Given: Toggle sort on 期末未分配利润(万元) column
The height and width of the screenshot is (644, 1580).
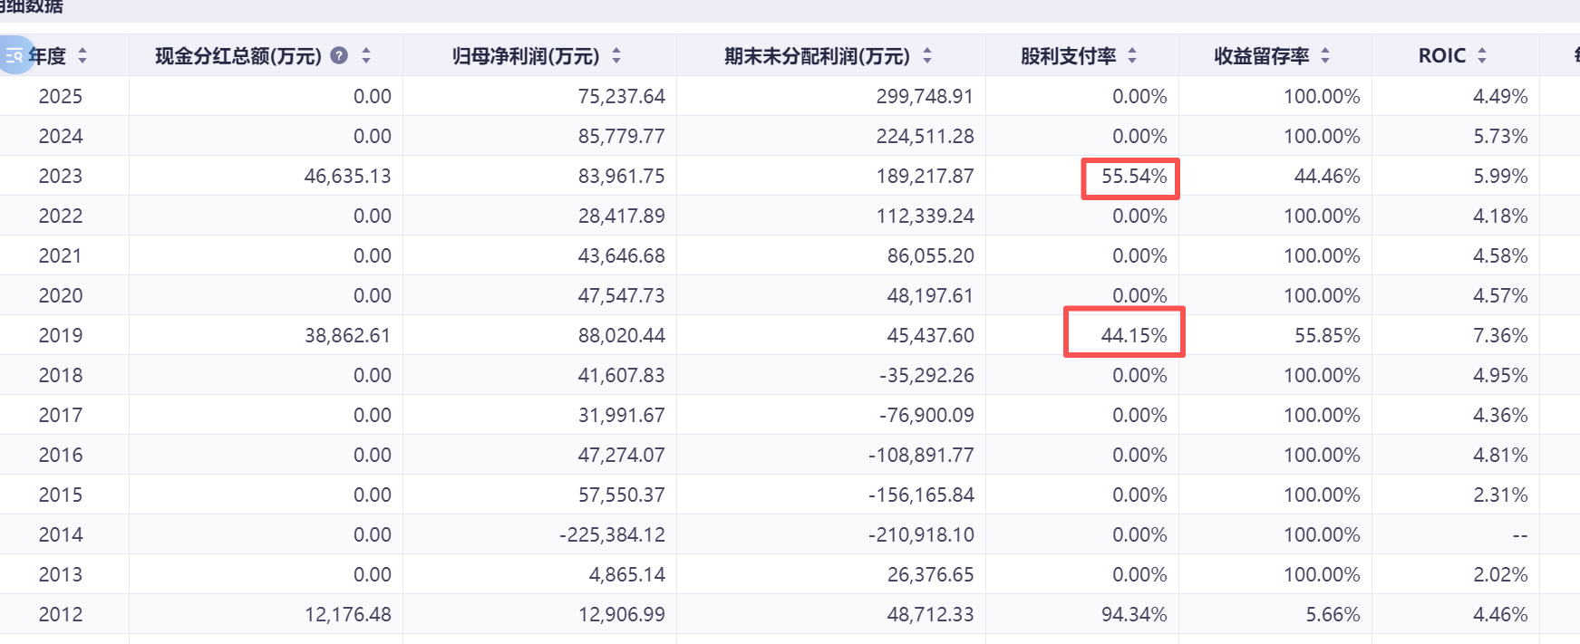Looking at the screenshot, I should point(927,55).
